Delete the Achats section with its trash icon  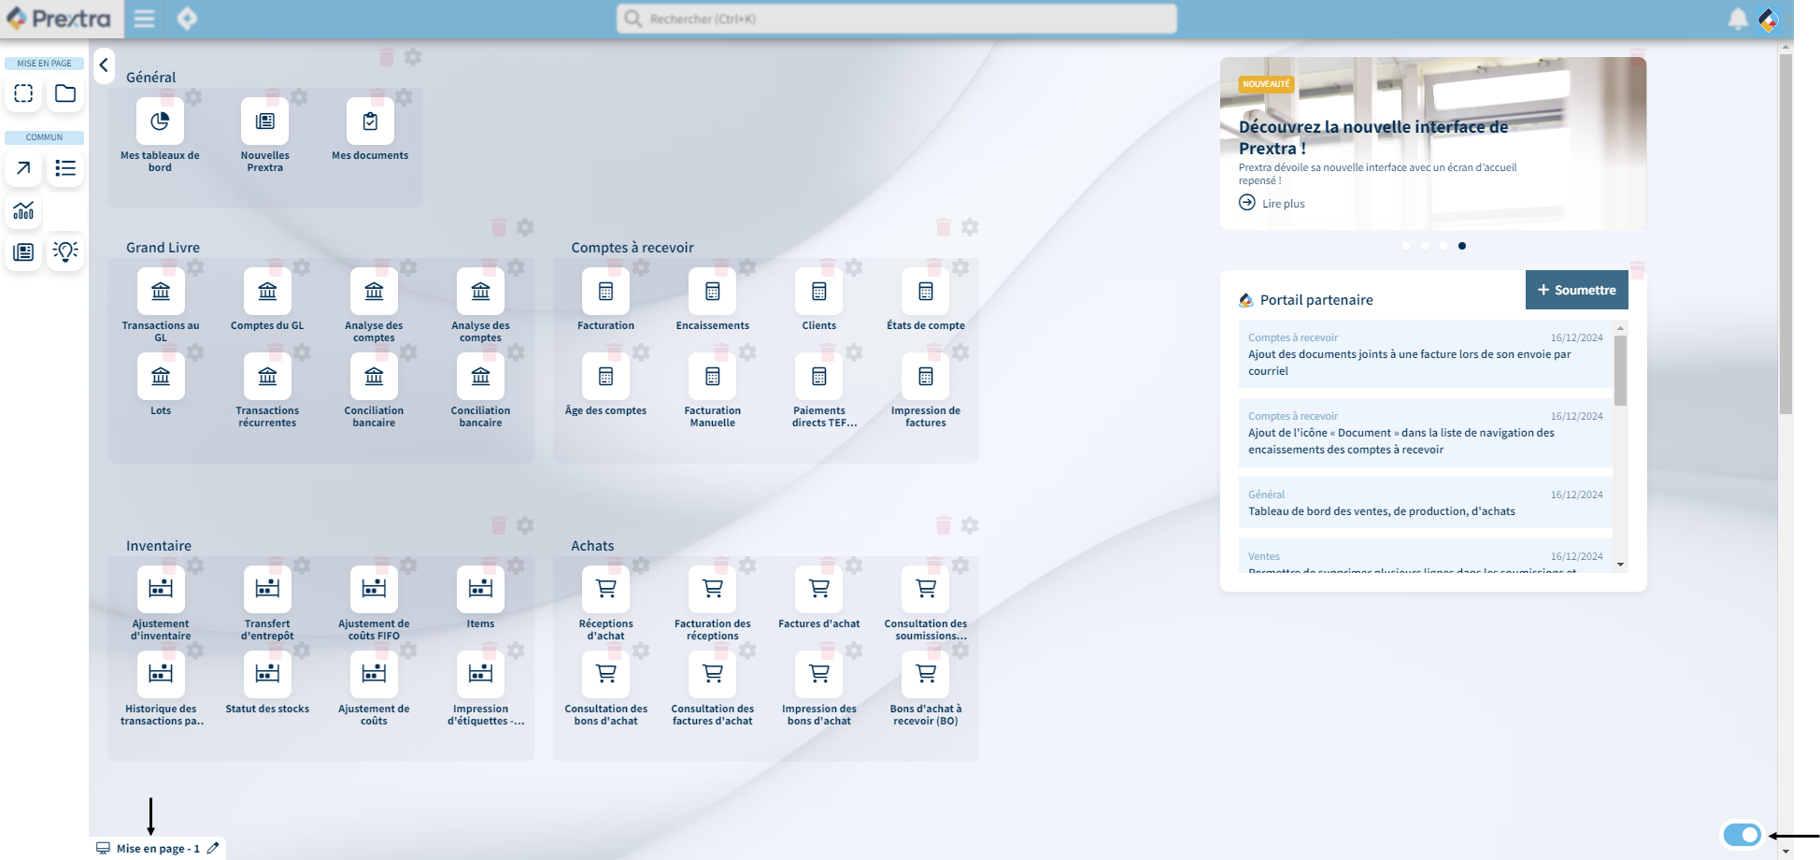(944, 525)
